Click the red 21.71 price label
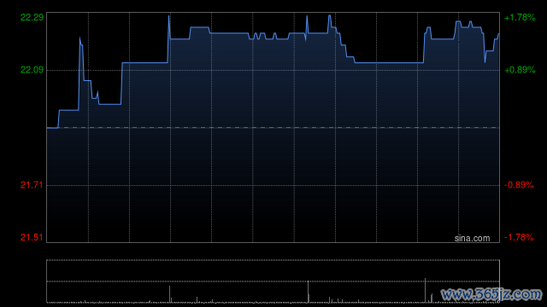The width and height of the screenshot is (547, 307). [x=32, y=185]
